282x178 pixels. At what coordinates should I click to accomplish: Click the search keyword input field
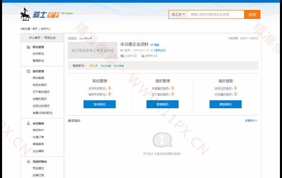click(216, 14)
